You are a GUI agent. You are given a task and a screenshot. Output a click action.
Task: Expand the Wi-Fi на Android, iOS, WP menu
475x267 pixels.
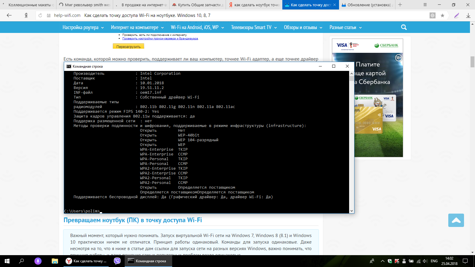tap(197, 27)
